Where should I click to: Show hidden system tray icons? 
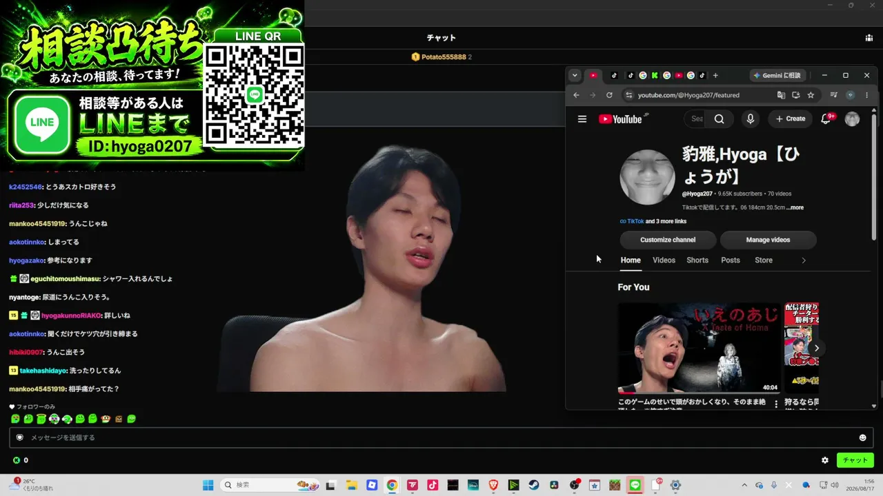coord(744,485)
